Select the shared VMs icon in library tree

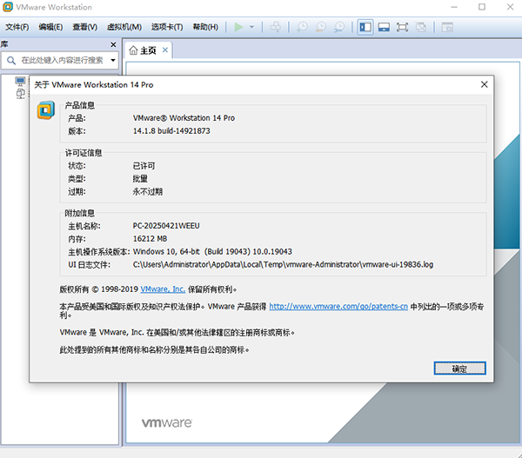click(x=20, y=94)
